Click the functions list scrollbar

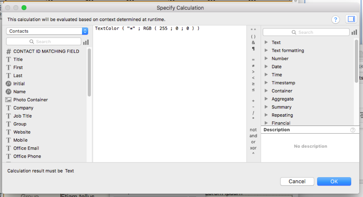coord(356,61)
